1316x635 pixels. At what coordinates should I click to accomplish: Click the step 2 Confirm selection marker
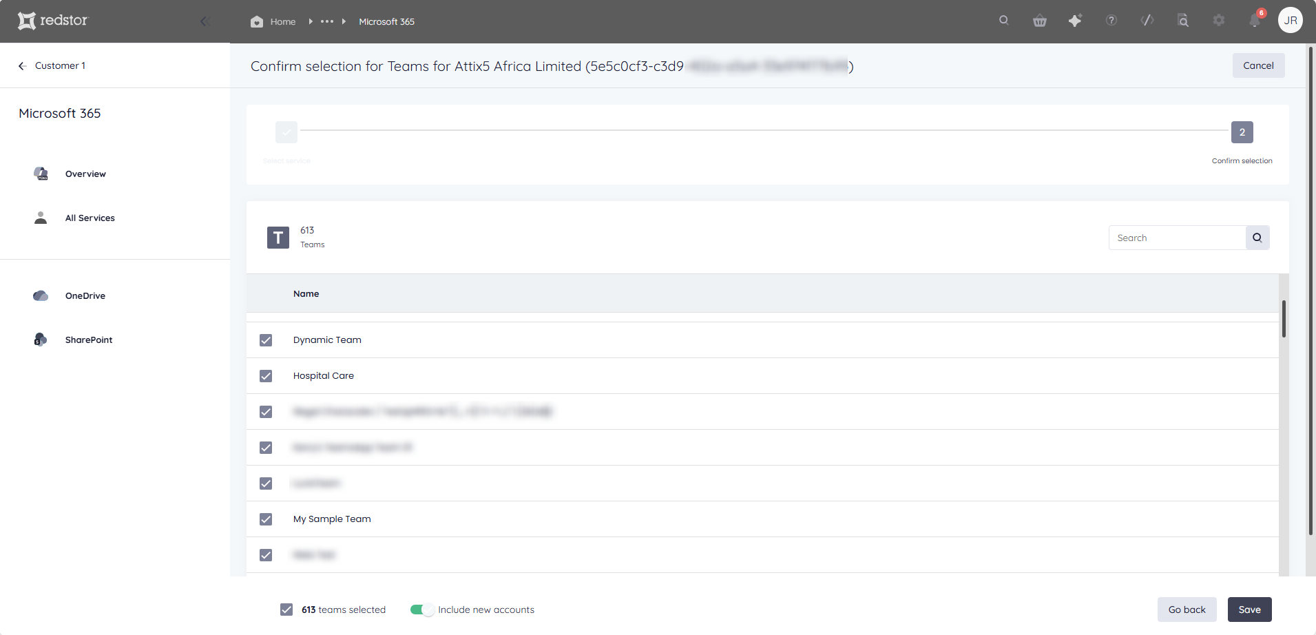pos(1242,132)
